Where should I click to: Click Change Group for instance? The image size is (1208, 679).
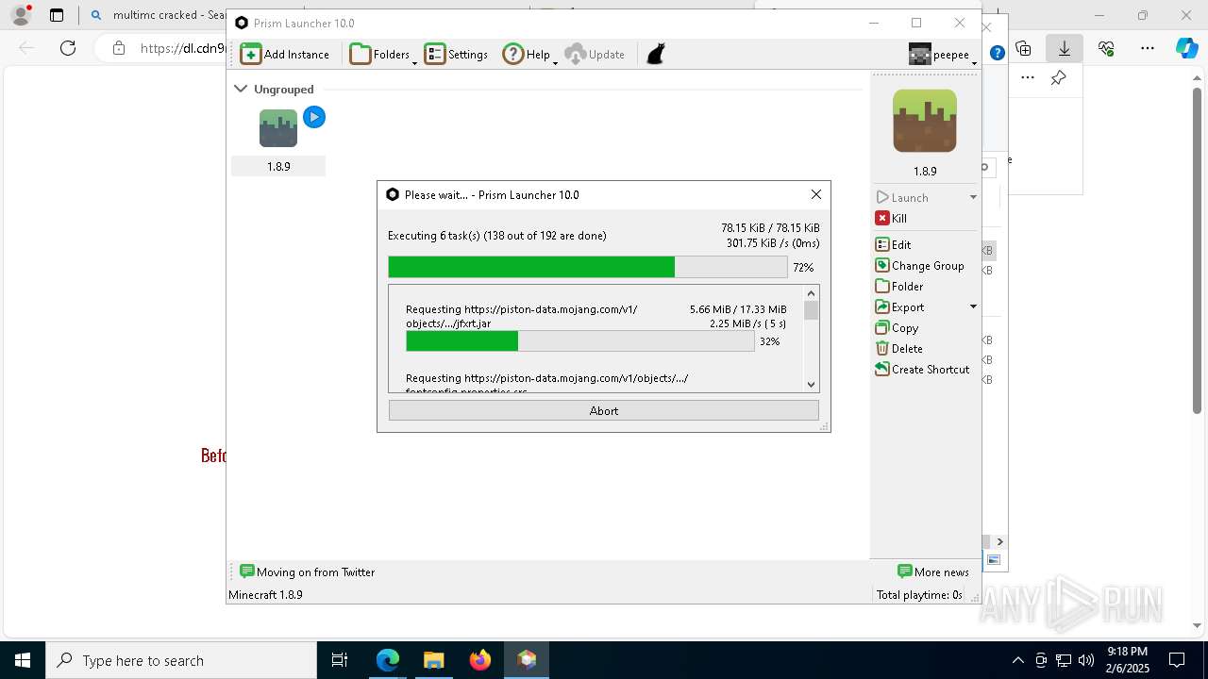[x=920, y=265]
